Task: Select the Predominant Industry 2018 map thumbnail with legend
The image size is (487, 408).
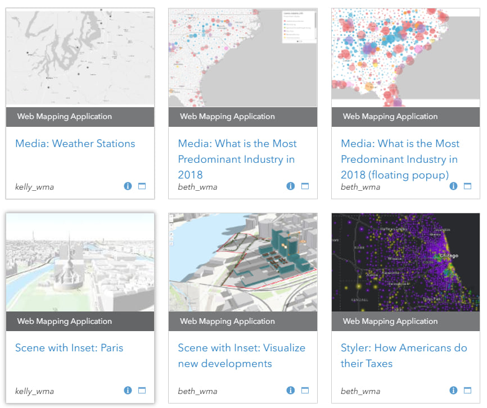Action: pyautogui.click(x=243, y=58)
